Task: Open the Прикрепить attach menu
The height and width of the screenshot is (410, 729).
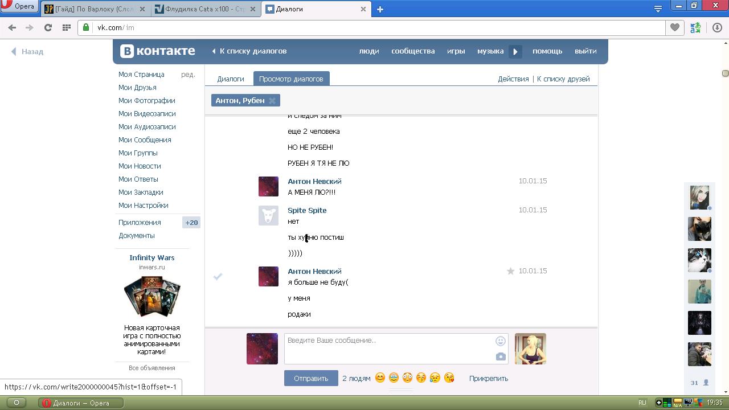Action: [489, 378]
